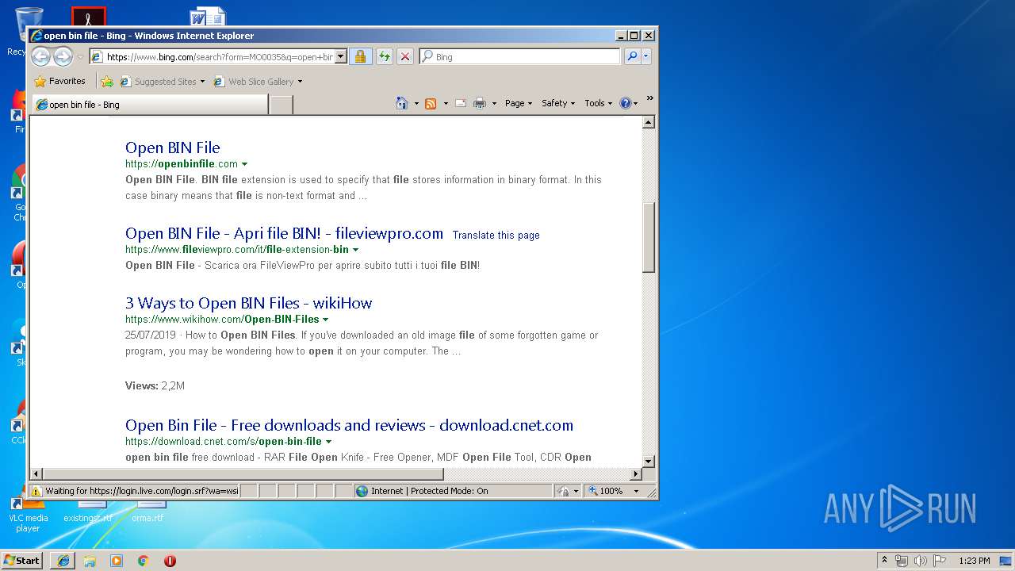The image size is (1015, 571).
Task: Open the security lock report icon
Action: pyautogui.click(x=360, y=56)
